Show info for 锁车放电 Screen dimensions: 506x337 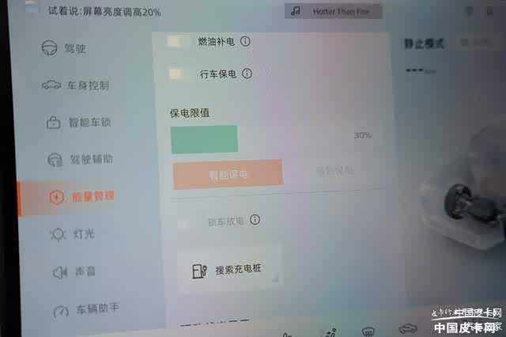[x=255, y=220]
